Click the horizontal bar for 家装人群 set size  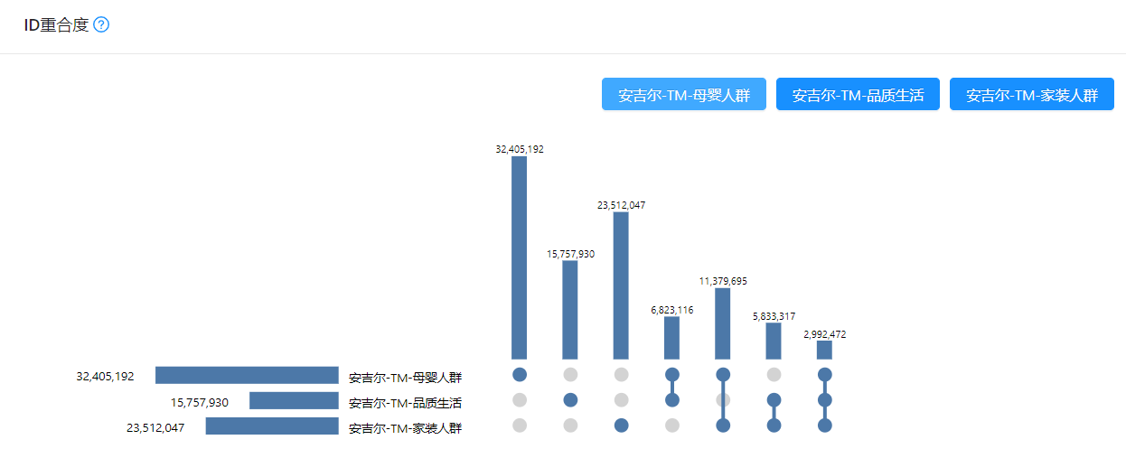(x=272, y=426)
